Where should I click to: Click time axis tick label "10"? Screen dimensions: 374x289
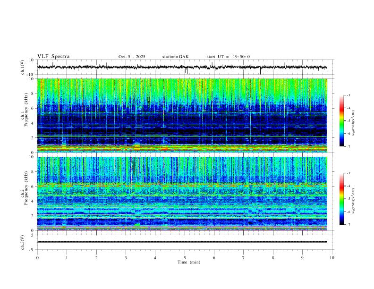click(332, 258)
